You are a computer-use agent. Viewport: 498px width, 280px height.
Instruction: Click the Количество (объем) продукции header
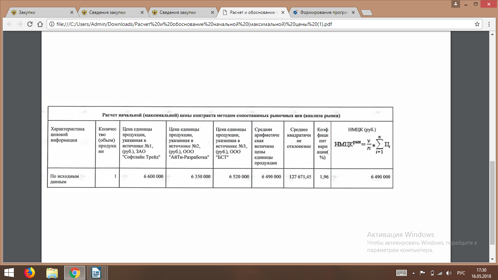tap(107, 144)
